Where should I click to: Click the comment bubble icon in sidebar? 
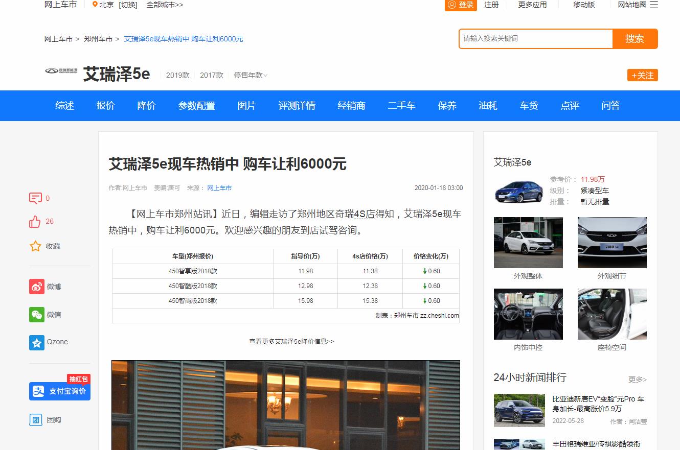point(35,198)
